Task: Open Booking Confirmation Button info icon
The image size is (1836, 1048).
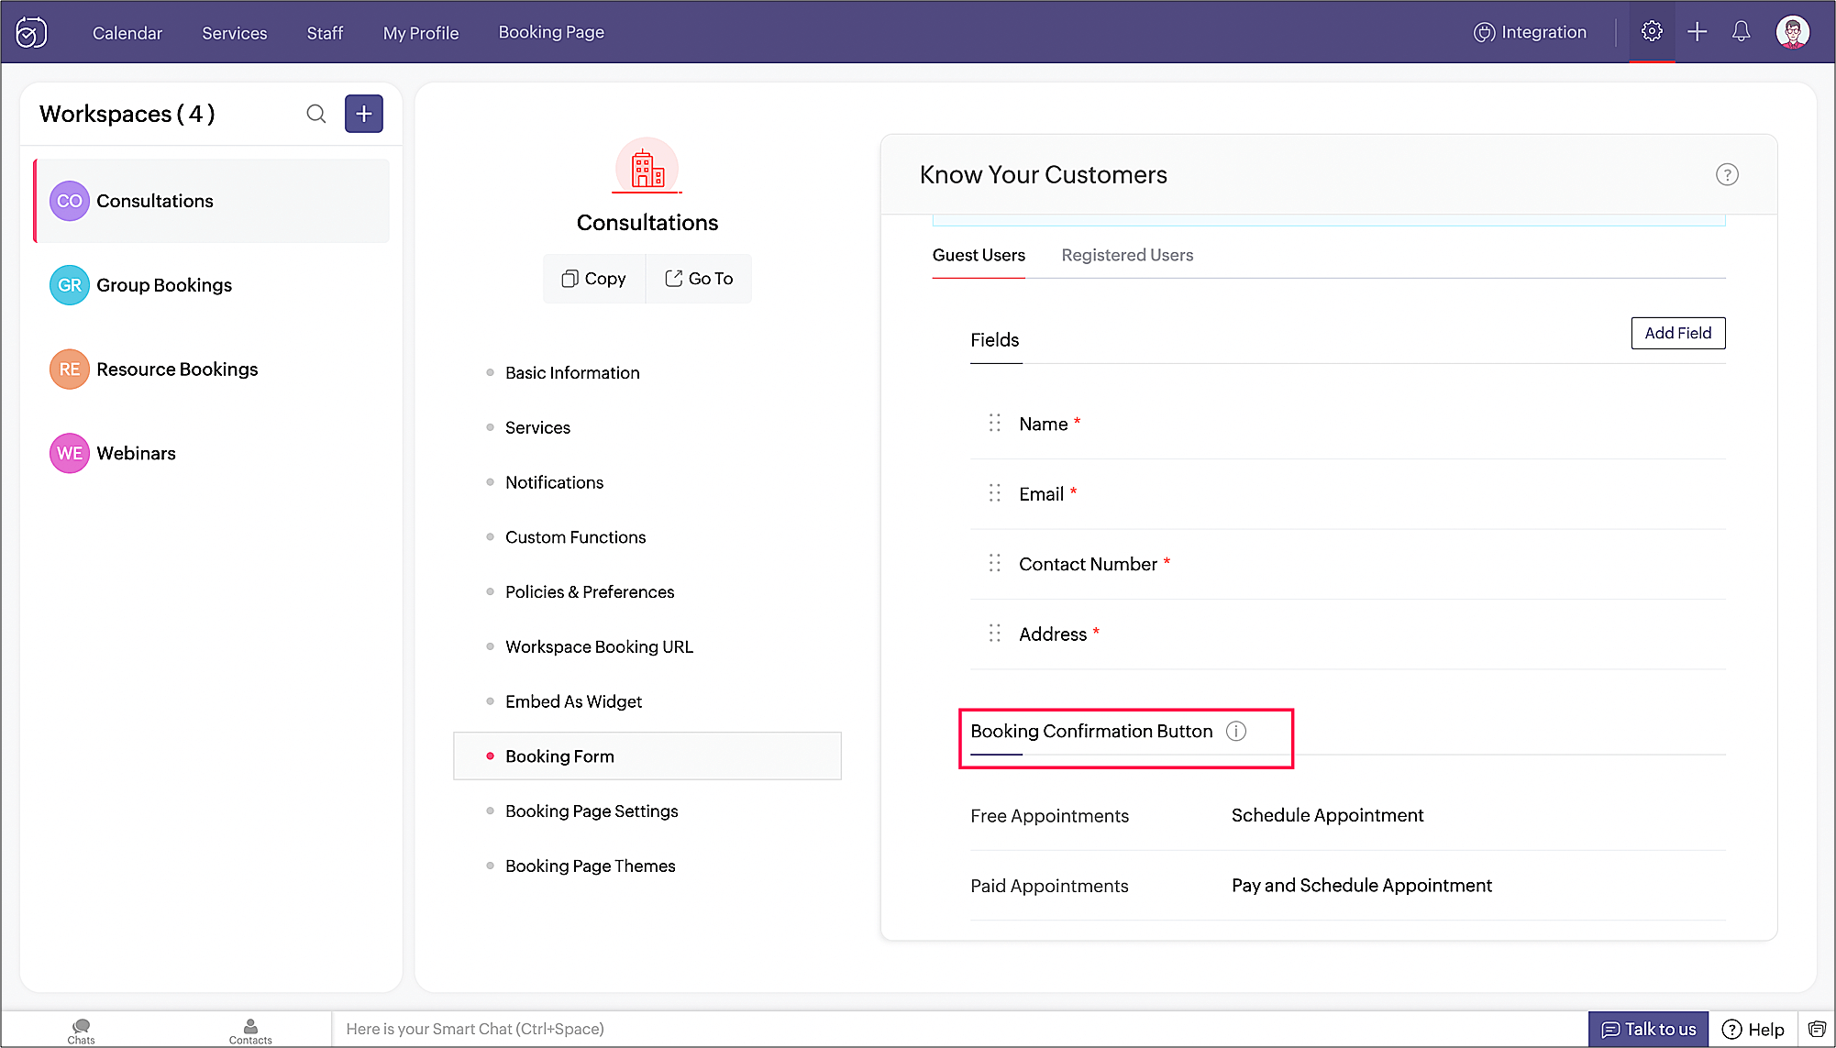Action: [x=1236, y=731]
